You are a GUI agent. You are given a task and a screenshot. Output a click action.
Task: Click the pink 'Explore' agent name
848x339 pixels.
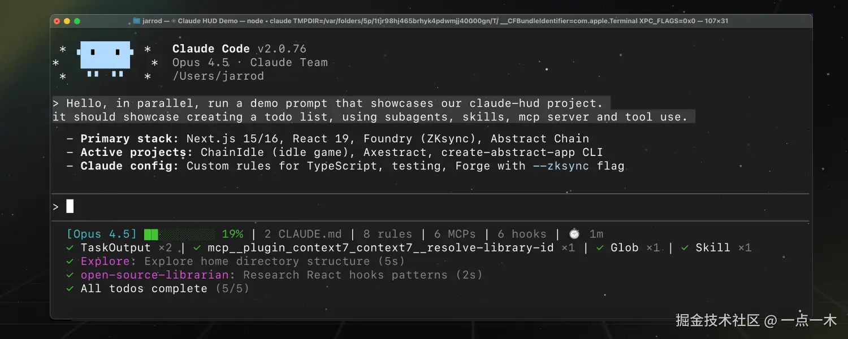105,262
